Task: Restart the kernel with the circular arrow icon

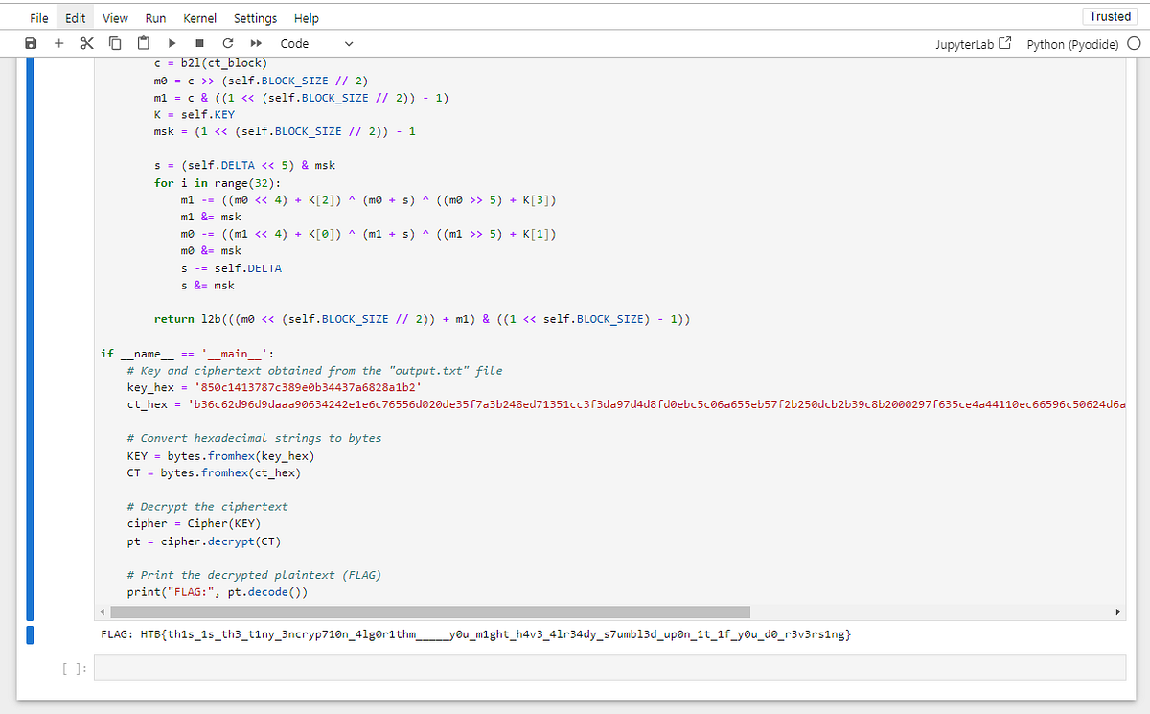Action: [227, 43]
